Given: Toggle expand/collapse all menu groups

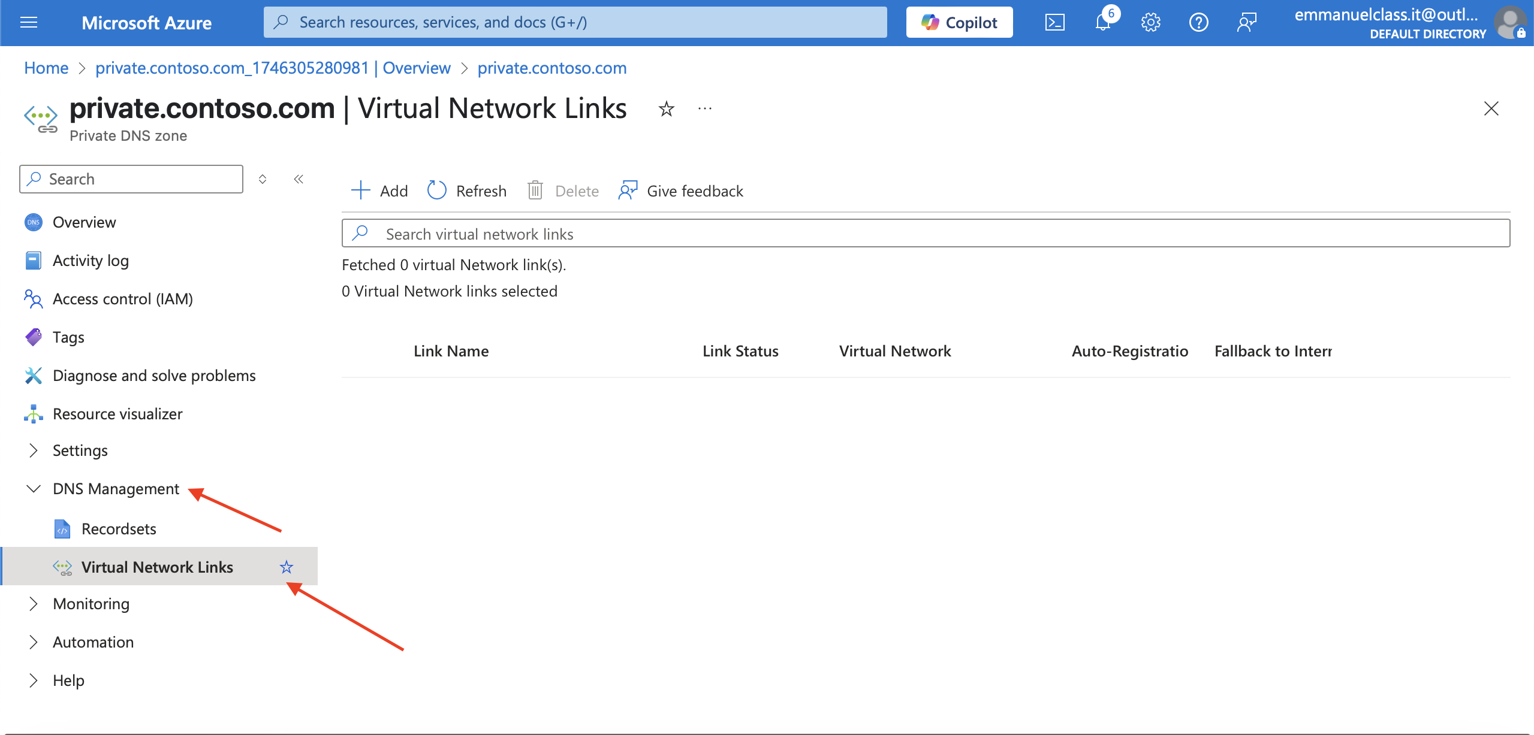Looking at the screenshot, I should [x=263, y=179].
